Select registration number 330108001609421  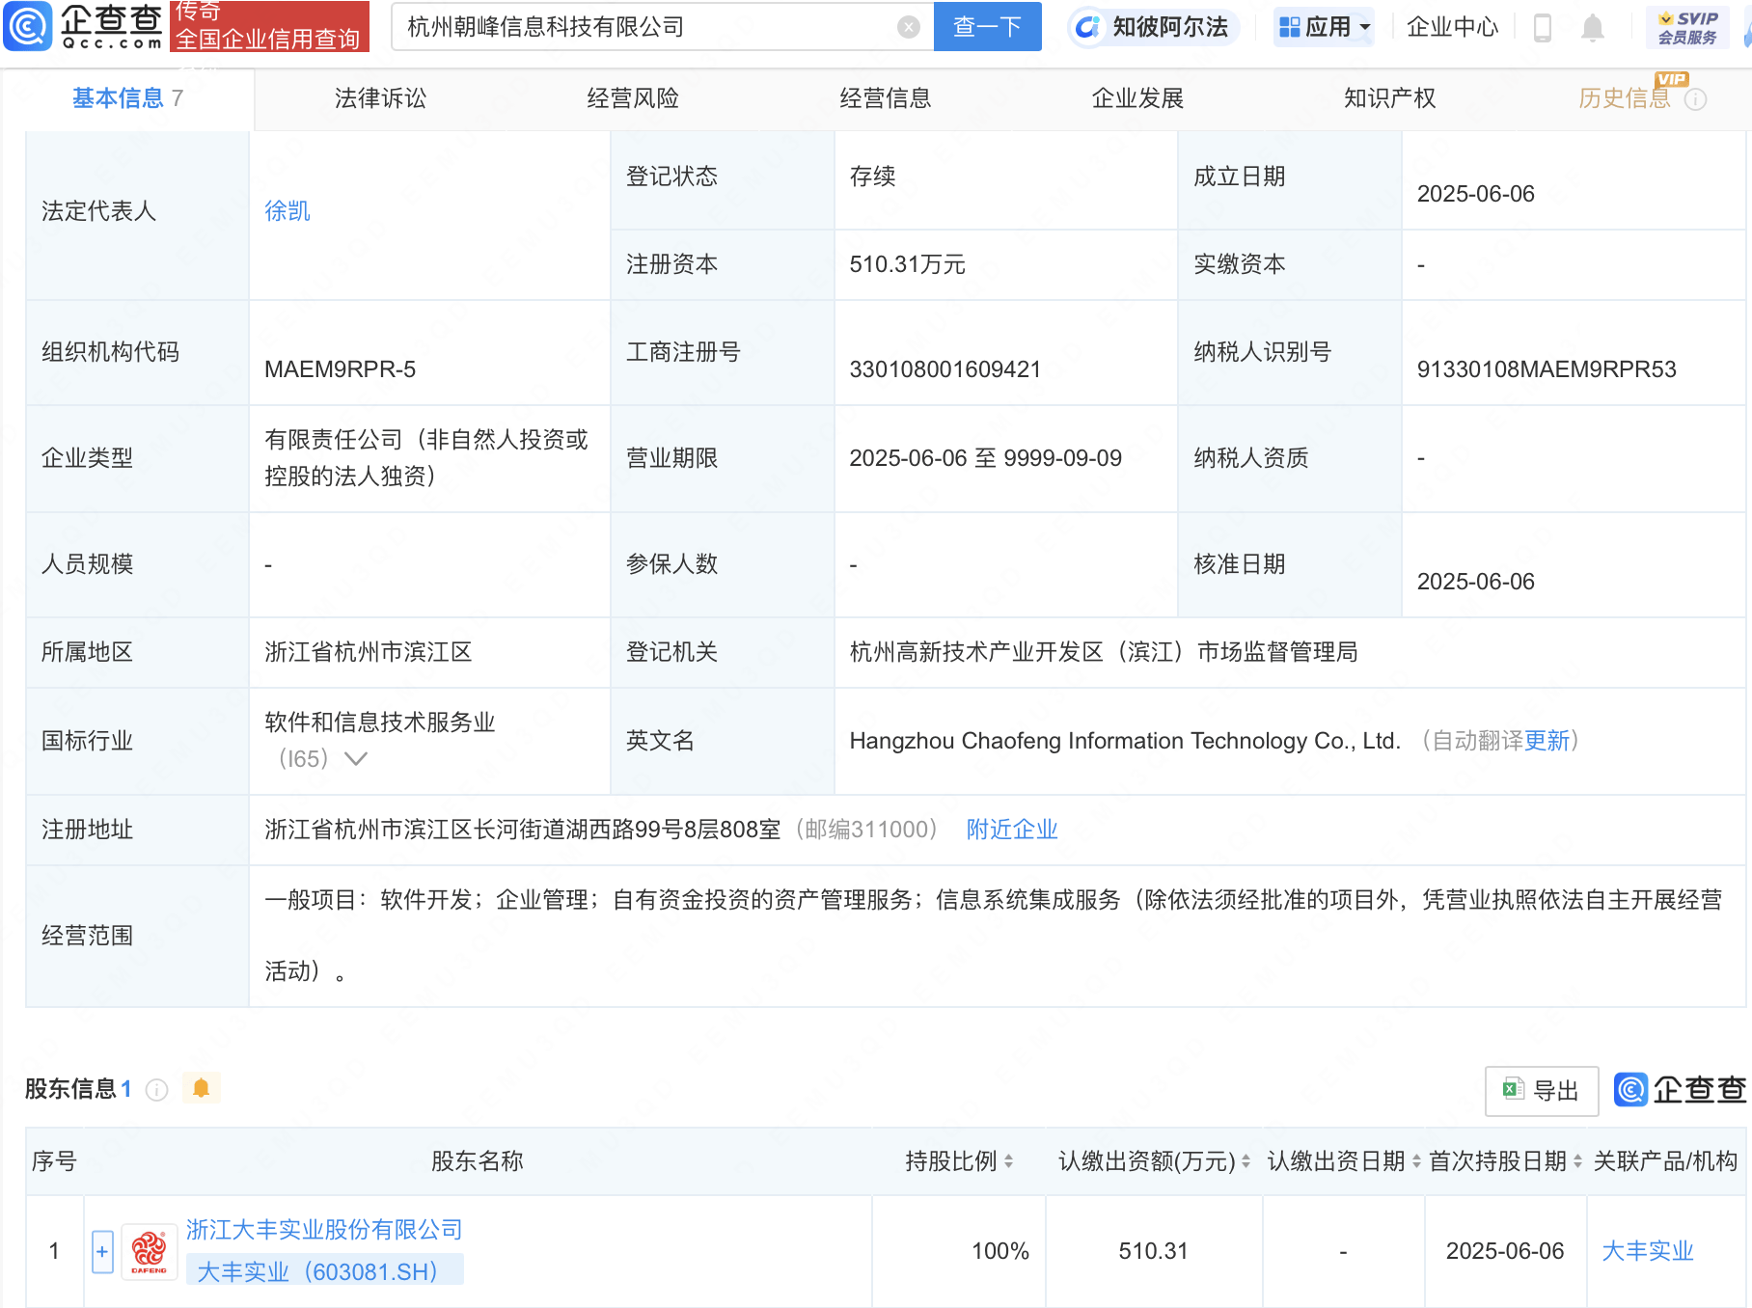click(944, 369)
